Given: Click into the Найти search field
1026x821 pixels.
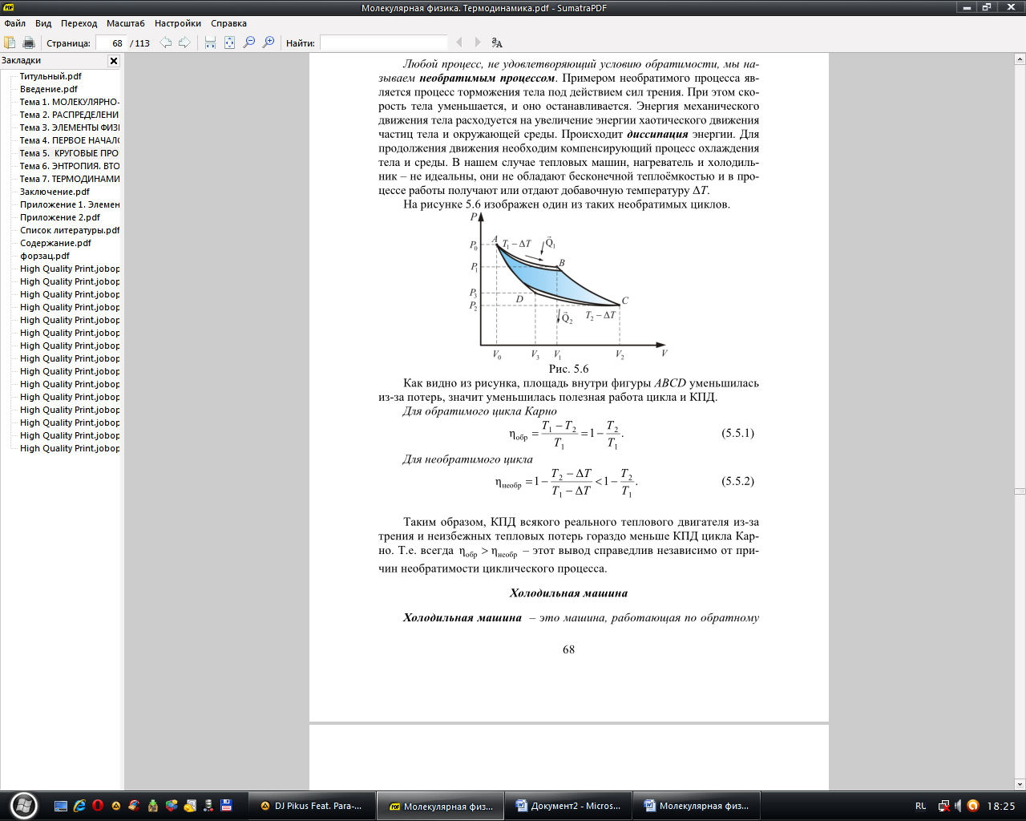Looking at the screenshot, I should pos(383,43).
